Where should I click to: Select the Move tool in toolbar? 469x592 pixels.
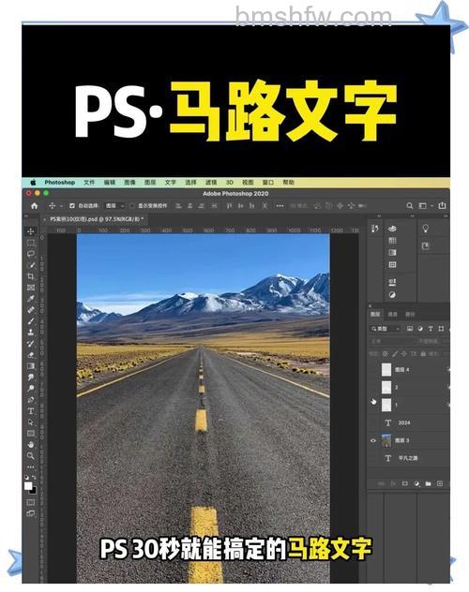(x=31, y=230)
